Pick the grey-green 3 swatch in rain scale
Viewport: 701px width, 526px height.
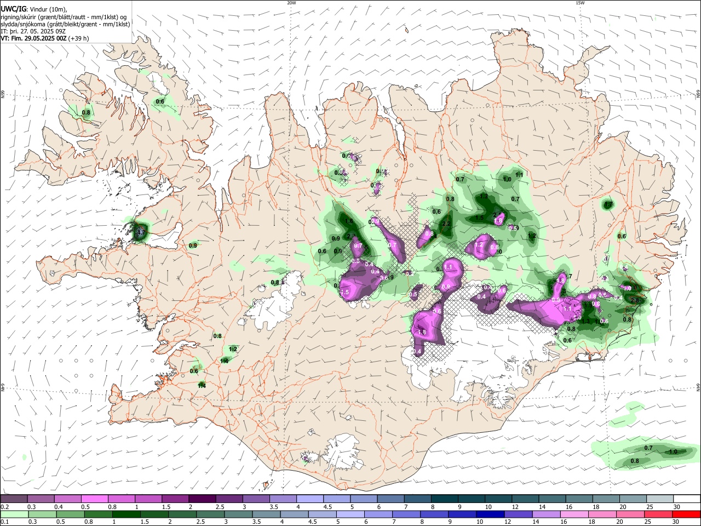point(238,514)
